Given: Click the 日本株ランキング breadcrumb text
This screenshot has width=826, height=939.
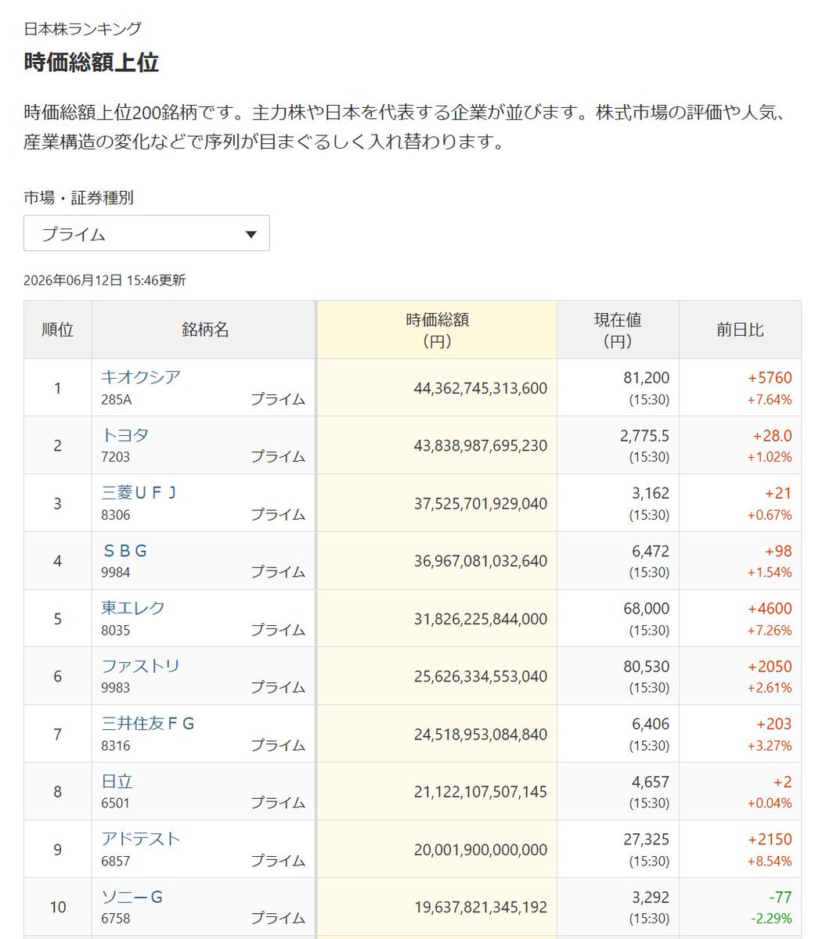Looking at the screenshot, I should (83, 29).
